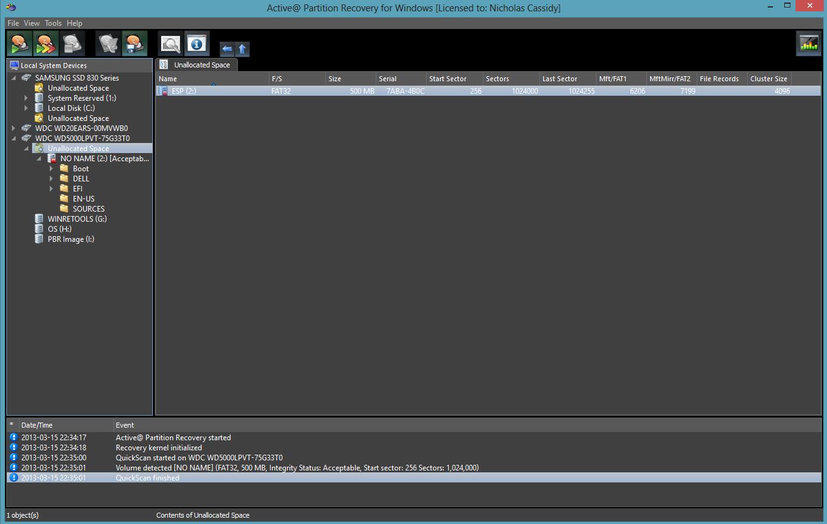
Task: Start a QuickScan with the green play icon
Action: [20, 44]
